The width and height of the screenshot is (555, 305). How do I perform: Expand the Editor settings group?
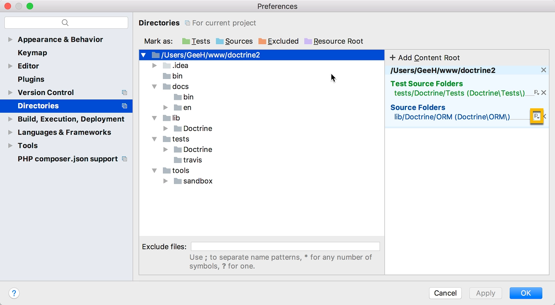click(x=10, y=66)
